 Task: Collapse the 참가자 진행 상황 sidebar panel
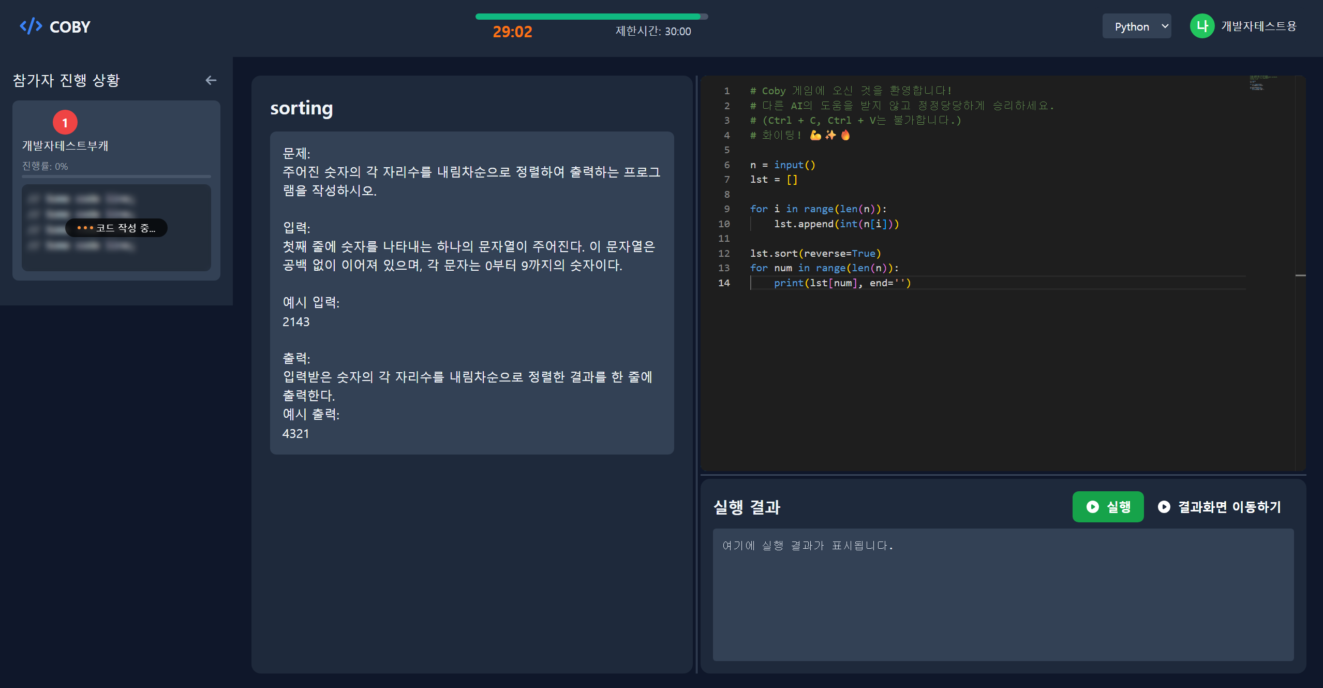click(211, 80)
